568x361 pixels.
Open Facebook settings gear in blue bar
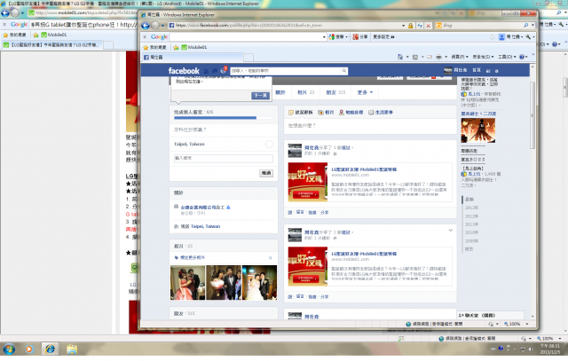pos(497,71)
